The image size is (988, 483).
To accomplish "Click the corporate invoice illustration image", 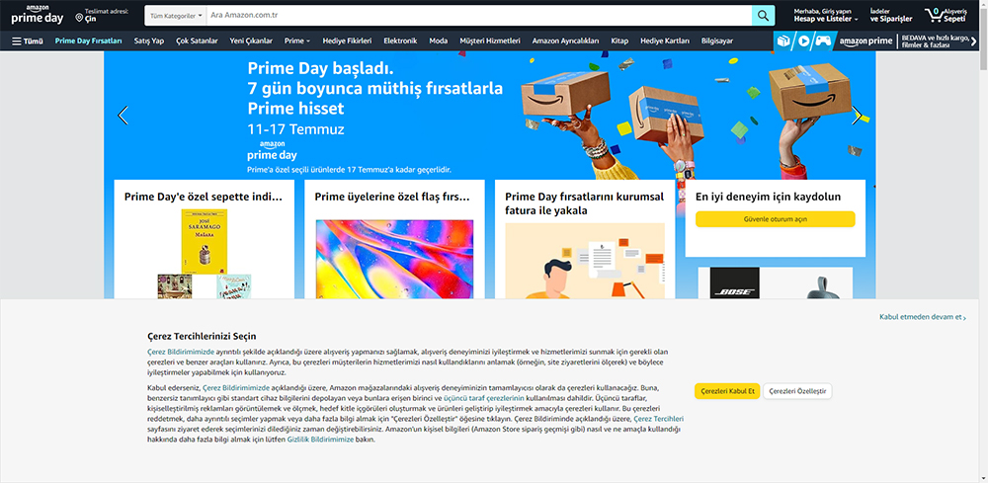I will 585,261.
